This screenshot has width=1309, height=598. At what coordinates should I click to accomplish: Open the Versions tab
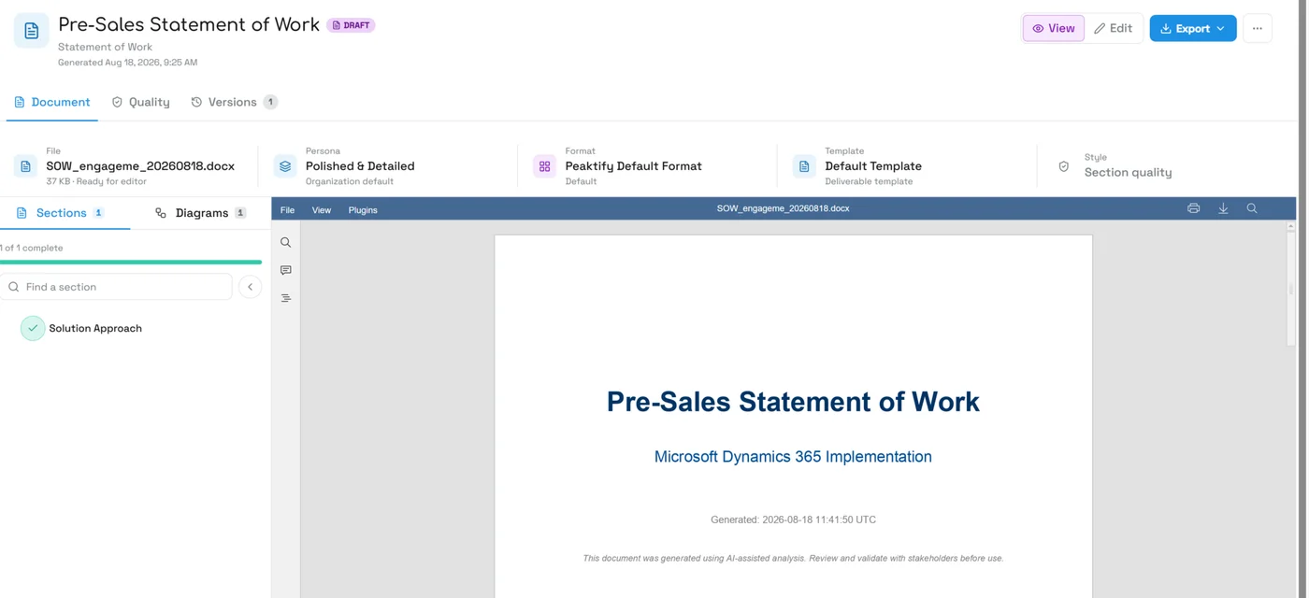point(234,102)
